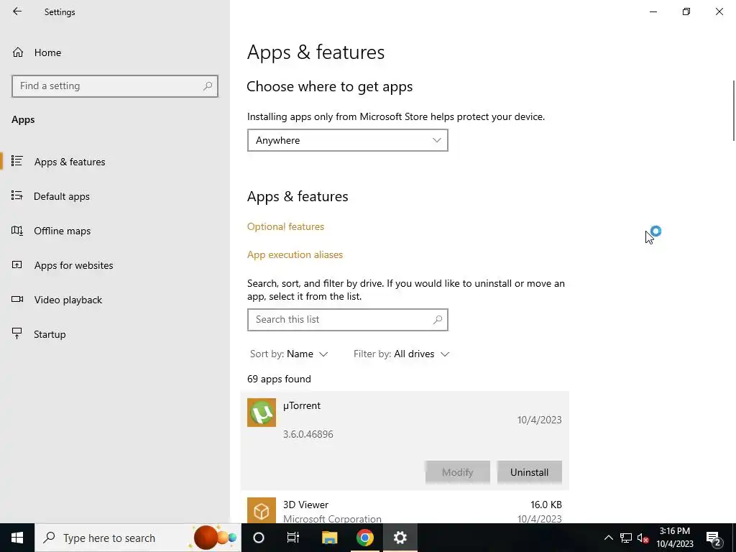Open the taskbar clock showing 3:16 PM
The image size is (736, 552).
(x=674, y=538)
